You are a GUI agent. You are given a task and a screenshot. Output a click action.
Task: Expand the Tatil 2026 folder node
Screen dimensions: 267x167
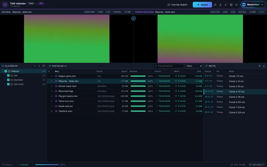[x=5, y=84]
